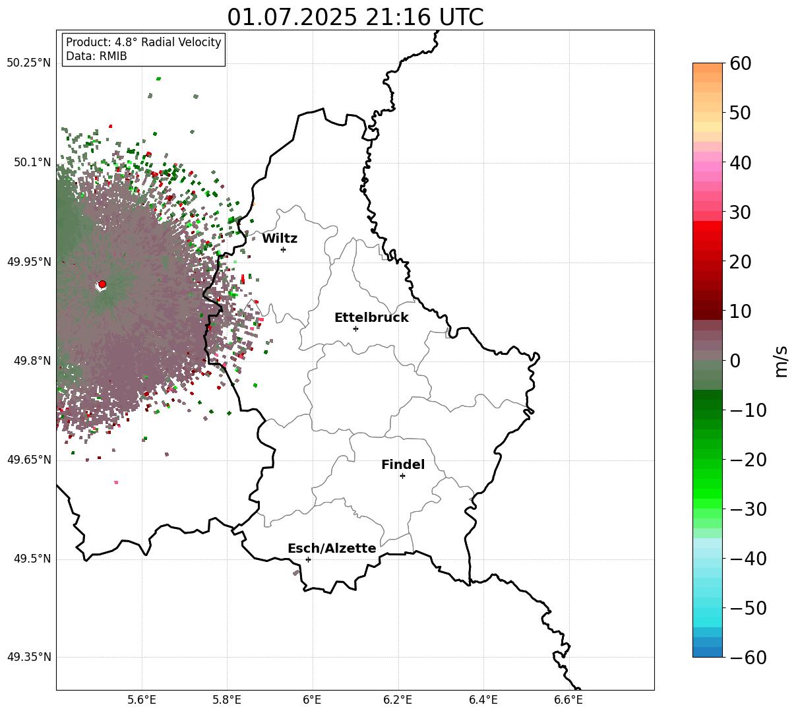Click the Data: RMIB text

click(96, 56)
